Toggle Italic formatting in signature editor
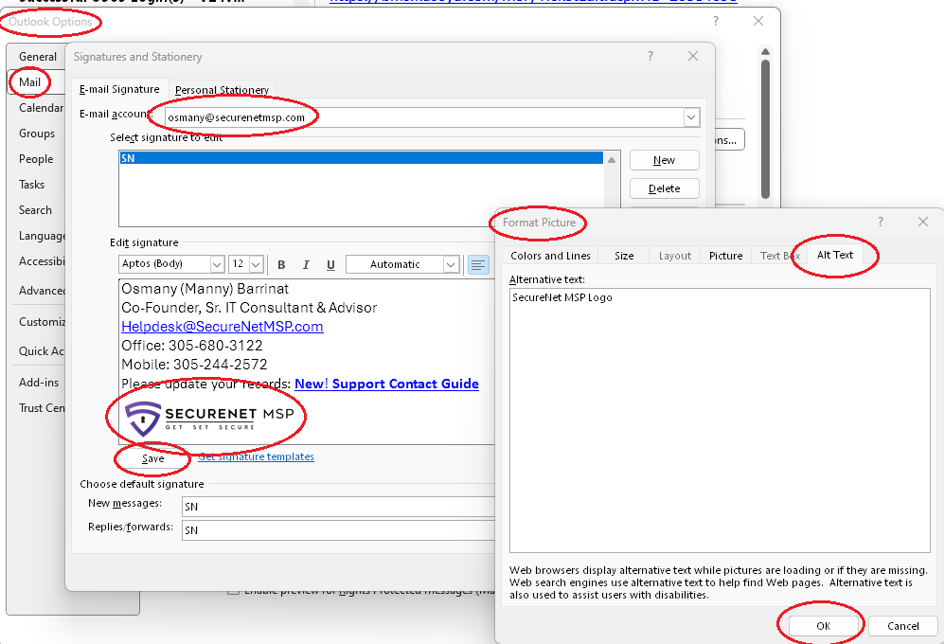The height and width of the screenshot is (644, 944). coord(306,264)
